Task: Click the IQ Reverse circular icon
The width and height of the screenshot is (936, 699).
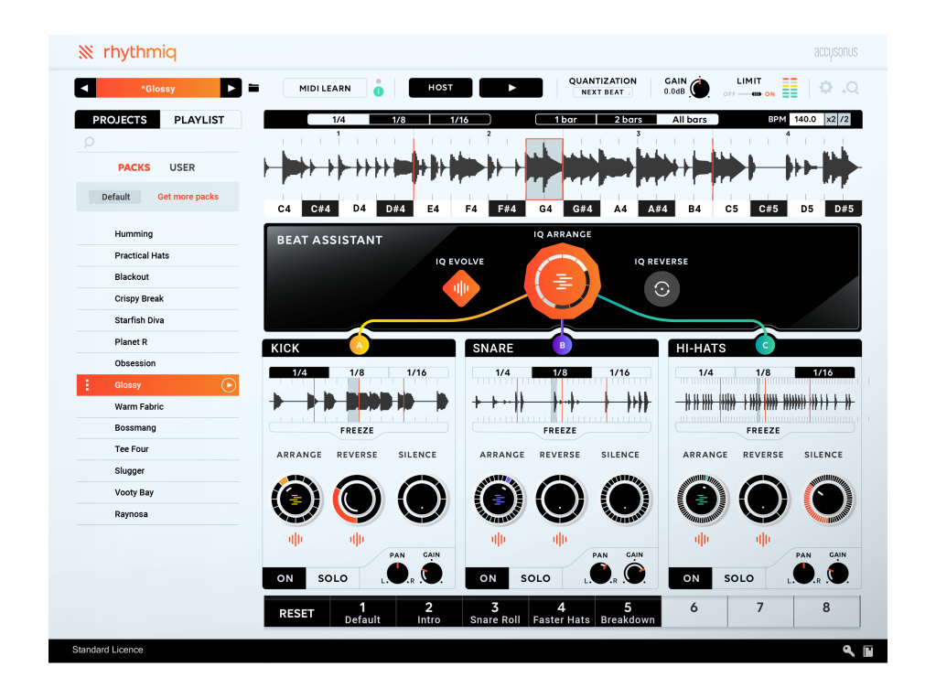Action: point(662,289)
